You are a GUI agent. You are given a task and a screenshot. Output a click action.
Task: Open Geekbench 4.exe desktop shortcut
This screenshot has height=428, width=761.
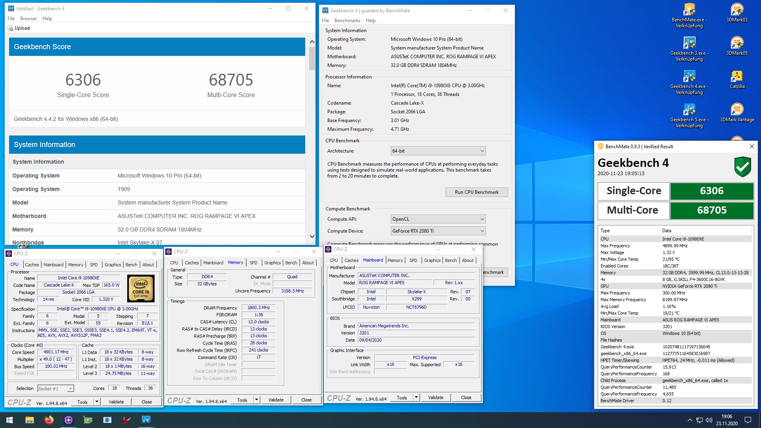[689, 82]
